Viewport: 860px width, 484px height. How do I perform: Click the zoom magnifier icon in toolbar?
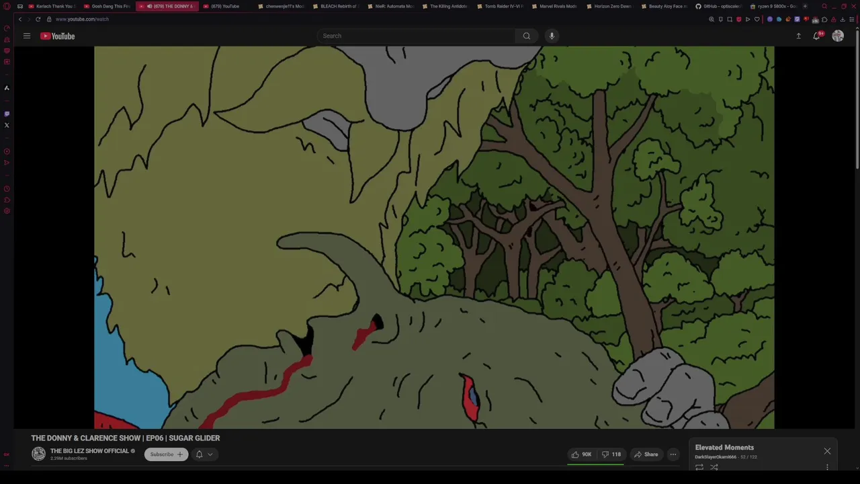point(712,19)
